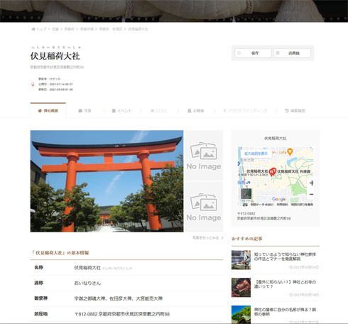Zoom out the map with minus button

311,194
